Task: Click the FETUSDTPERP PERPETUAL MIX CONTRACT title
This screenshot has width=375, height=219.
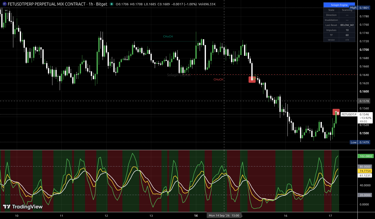Action: pos(47,4)
